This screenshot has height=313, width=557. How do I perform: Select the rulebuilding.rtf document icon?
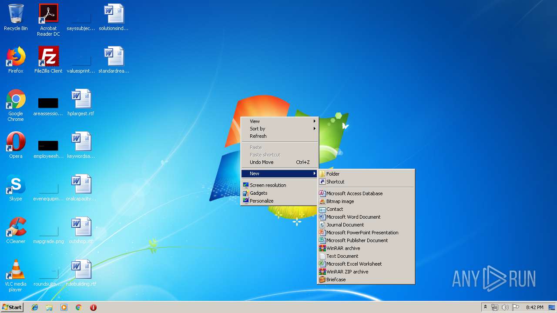(81, 273)
